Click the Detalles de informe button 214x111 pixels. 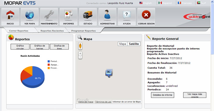click(163, 95)
